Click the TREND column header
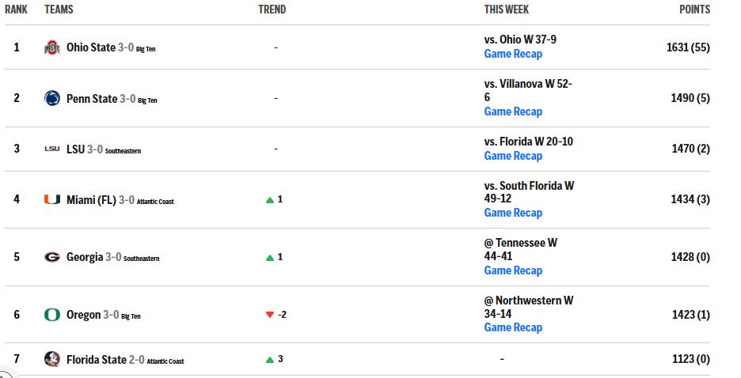The width and height of the screenshot is (741, 378). tap(272, 9)
